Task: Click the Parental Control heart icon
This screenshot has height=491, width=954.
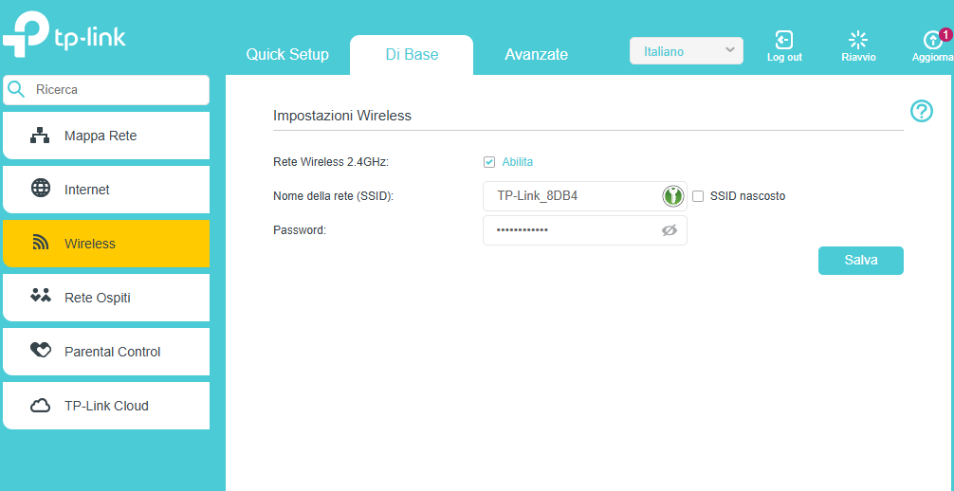Action: point(41,351)
